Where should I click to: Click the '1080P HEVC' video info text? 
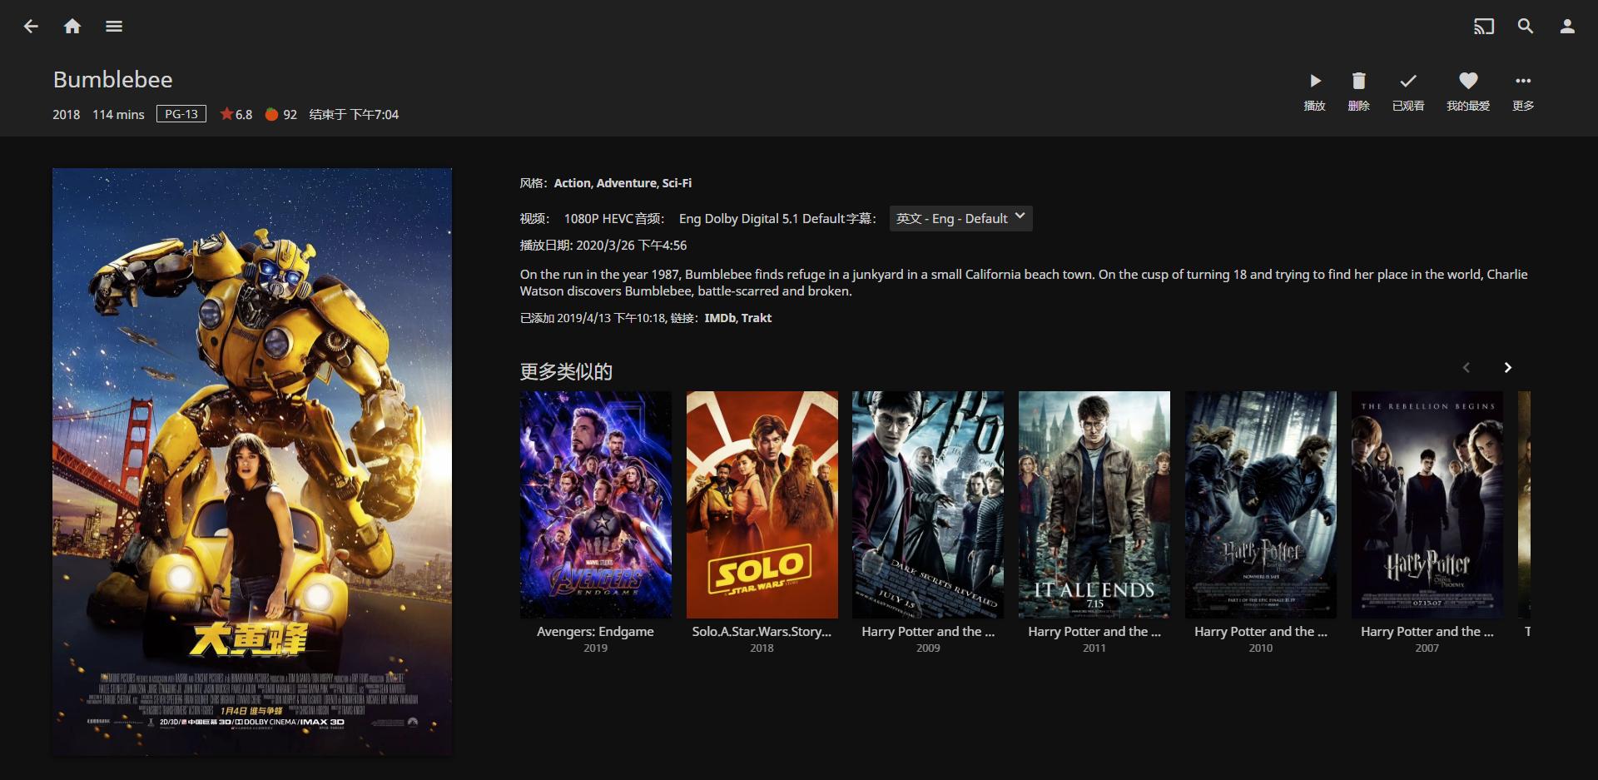point(598,219)
